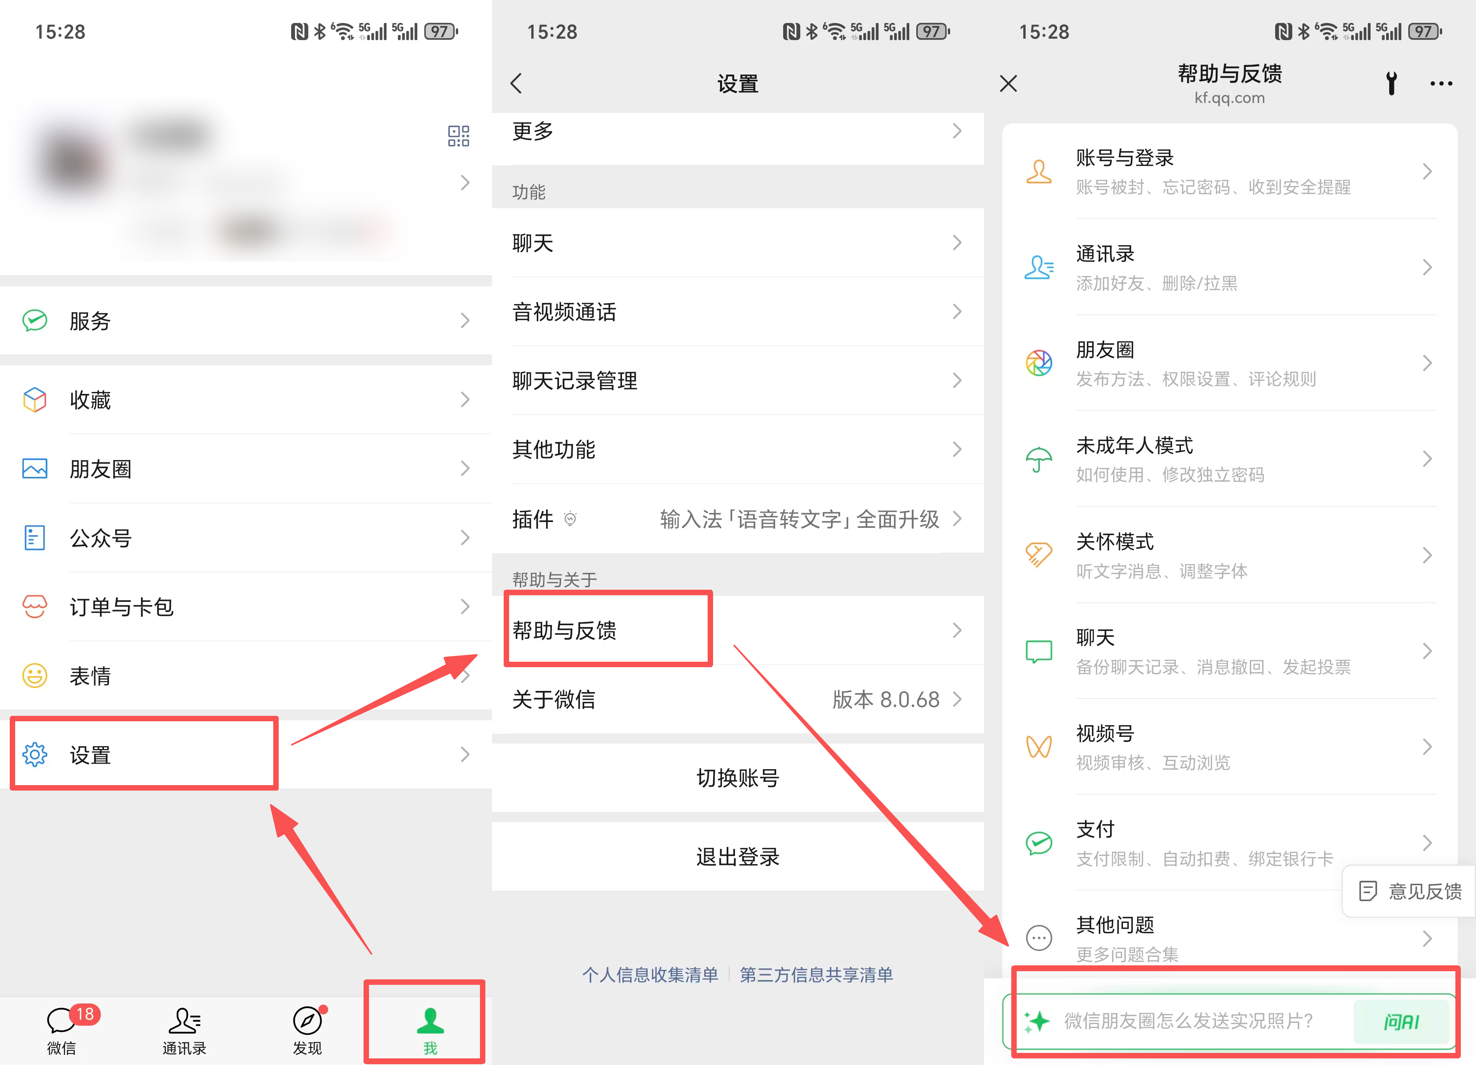Open the Account and Login help chevron

click(x=1427, y=171)
